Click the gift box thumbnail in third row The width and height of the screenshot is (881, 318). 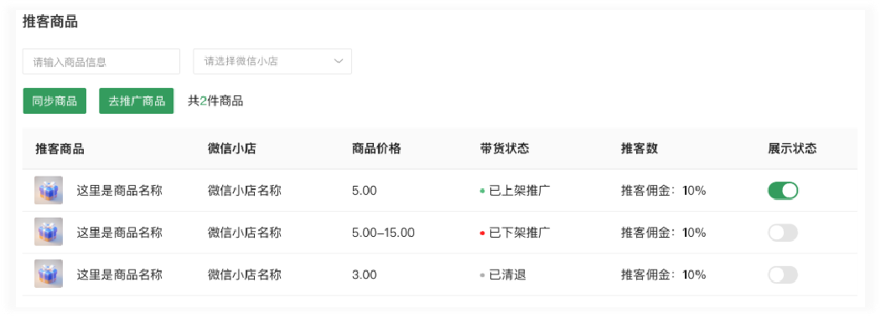[49, 274]
